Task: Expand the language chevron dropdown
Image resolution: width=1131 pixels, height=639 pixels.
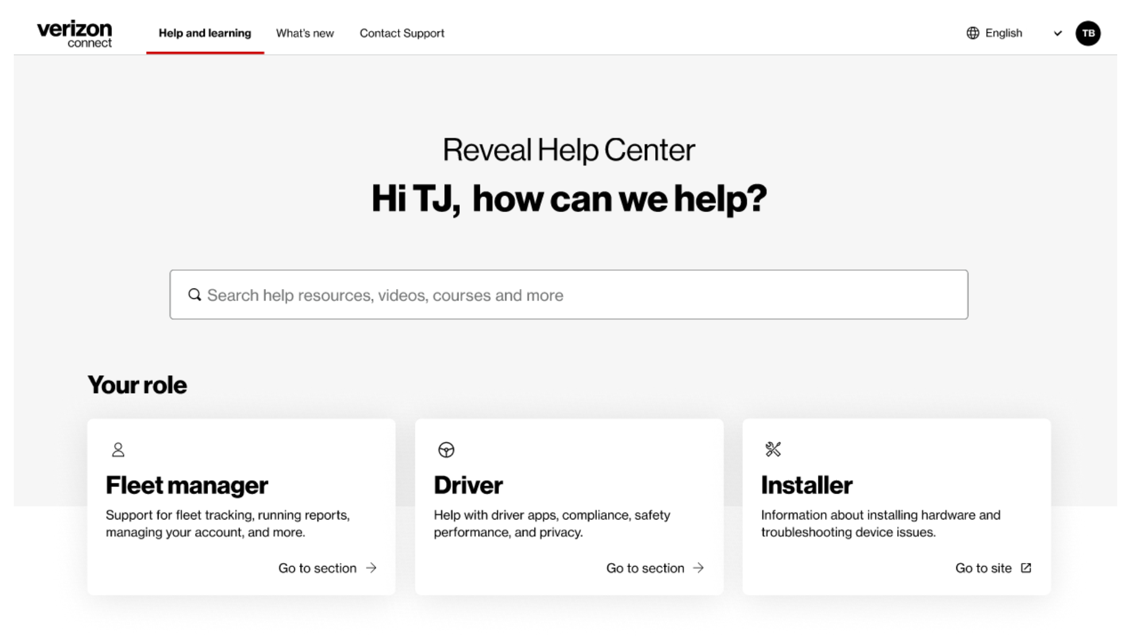Action: [x=1057, y=33]
